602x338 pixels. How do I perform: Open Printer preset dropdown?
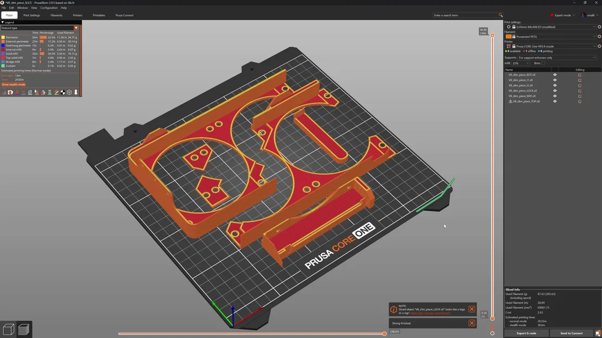tap(551, 46)
